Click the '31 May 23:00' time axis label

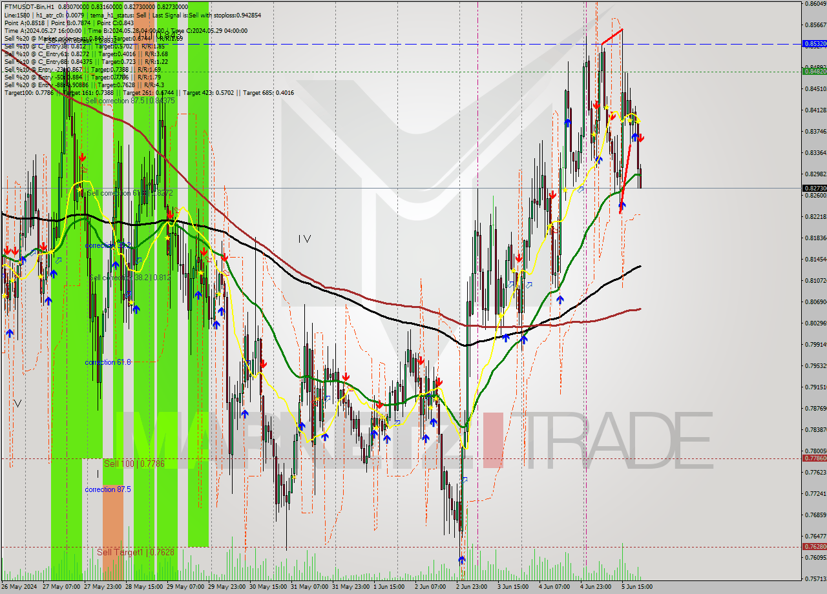pyautogui.click(x=351, y=587)
